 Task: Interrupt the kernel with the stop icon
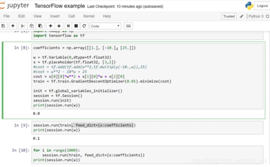coord(76,26)
